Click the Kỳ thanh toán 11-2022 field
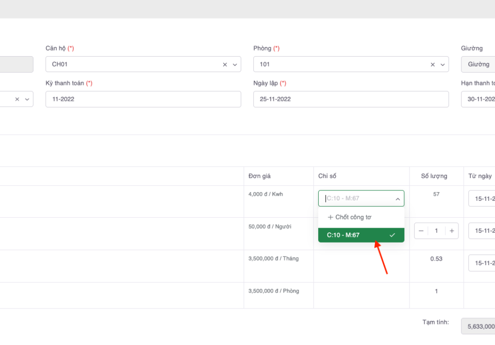495x345 pixels. tap(143, 99)
